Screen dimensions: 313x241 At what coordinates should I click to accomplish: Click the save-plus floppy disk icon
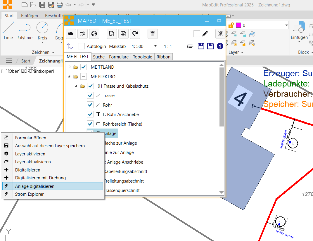click(201, 46)
